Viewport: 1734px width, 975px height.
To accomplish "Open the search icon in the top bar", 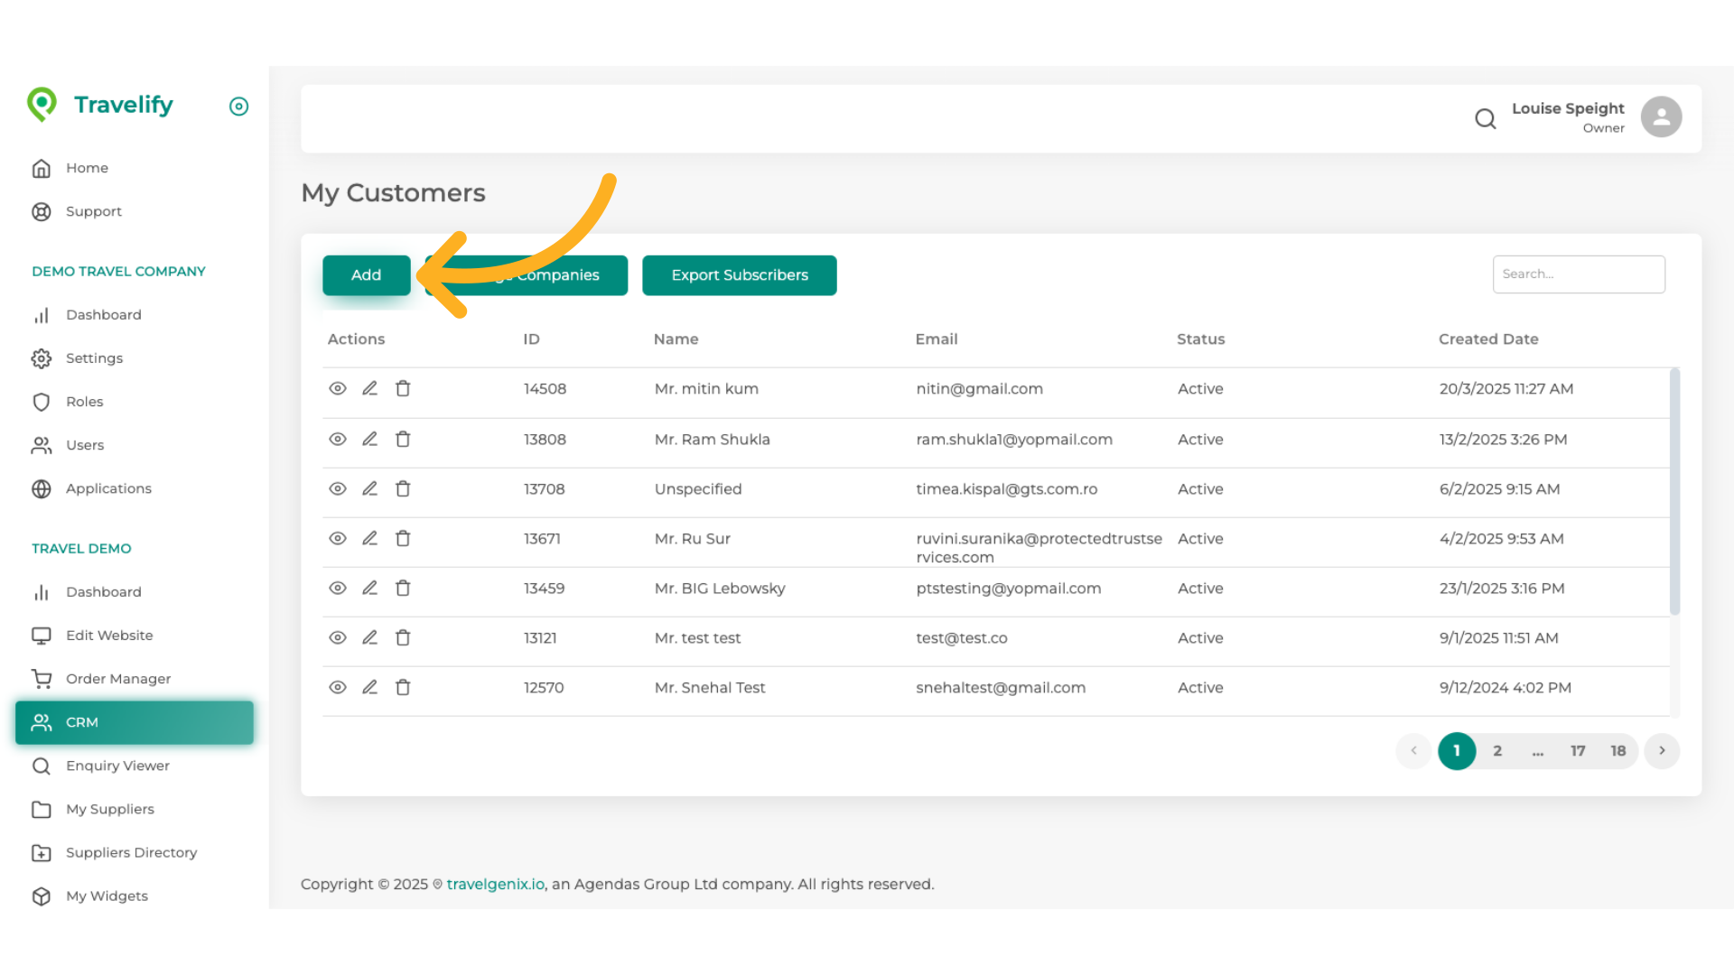I will point(1485,118).
